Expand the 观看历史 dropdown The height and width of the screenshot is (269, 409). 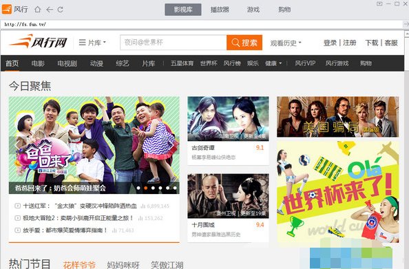coord(286,43)
